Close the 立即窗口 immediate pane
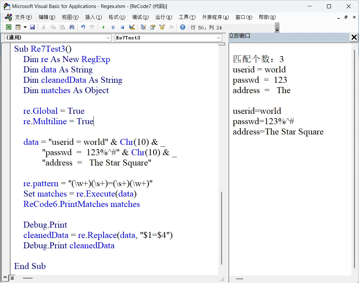The width and height of the screenshot is (359, 283). (354, 37)
